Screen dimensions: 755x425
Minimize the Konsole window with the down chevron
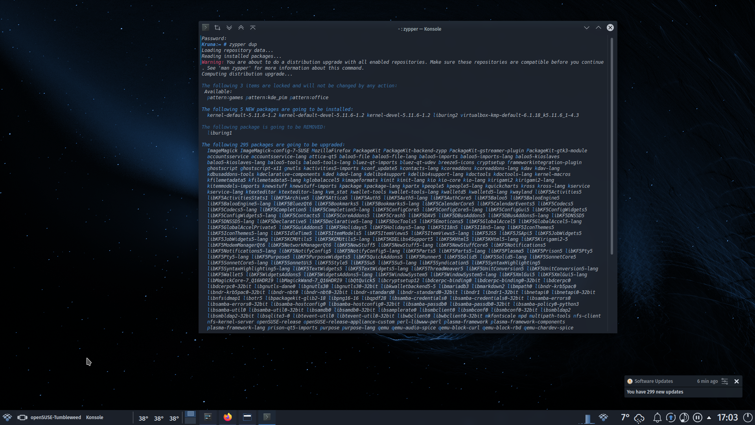587,28
